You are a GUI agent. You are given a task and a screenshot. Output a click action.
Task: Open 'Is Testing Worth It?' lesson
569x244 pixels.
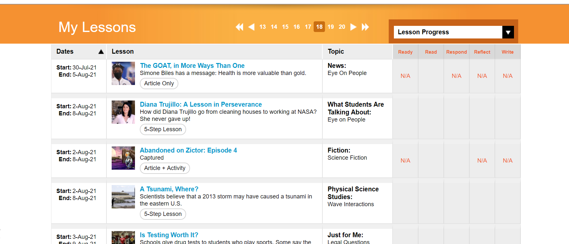(x=169, y=235)
